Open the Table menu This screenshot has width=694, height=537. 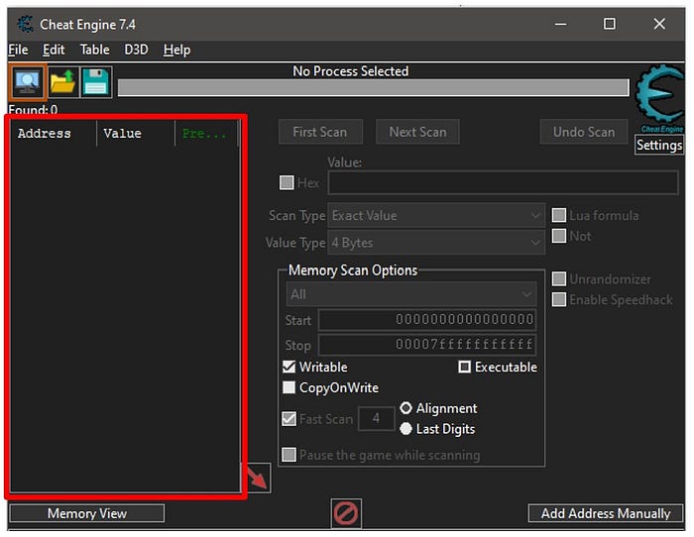click(95, 50)
